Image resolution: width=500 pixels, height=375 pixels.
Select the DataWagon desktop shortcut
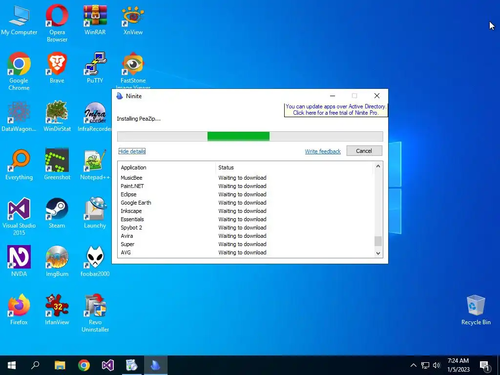[x=19, y=117]
